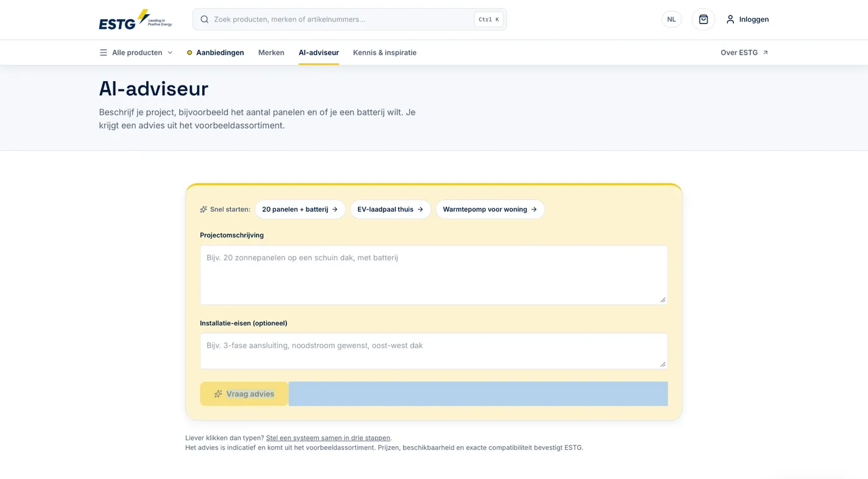Click the search magnifier icon

click(205, 19)
